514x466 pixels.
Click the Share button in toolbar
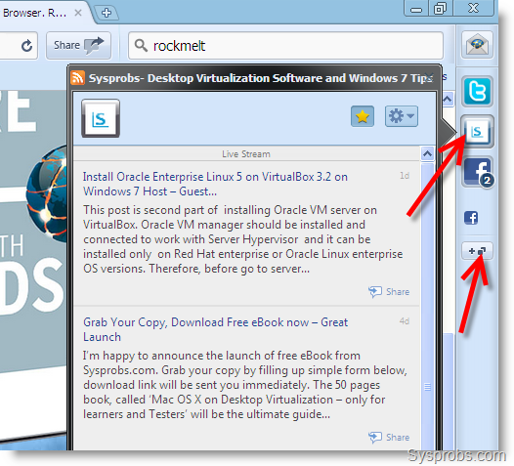pos(78,45)
